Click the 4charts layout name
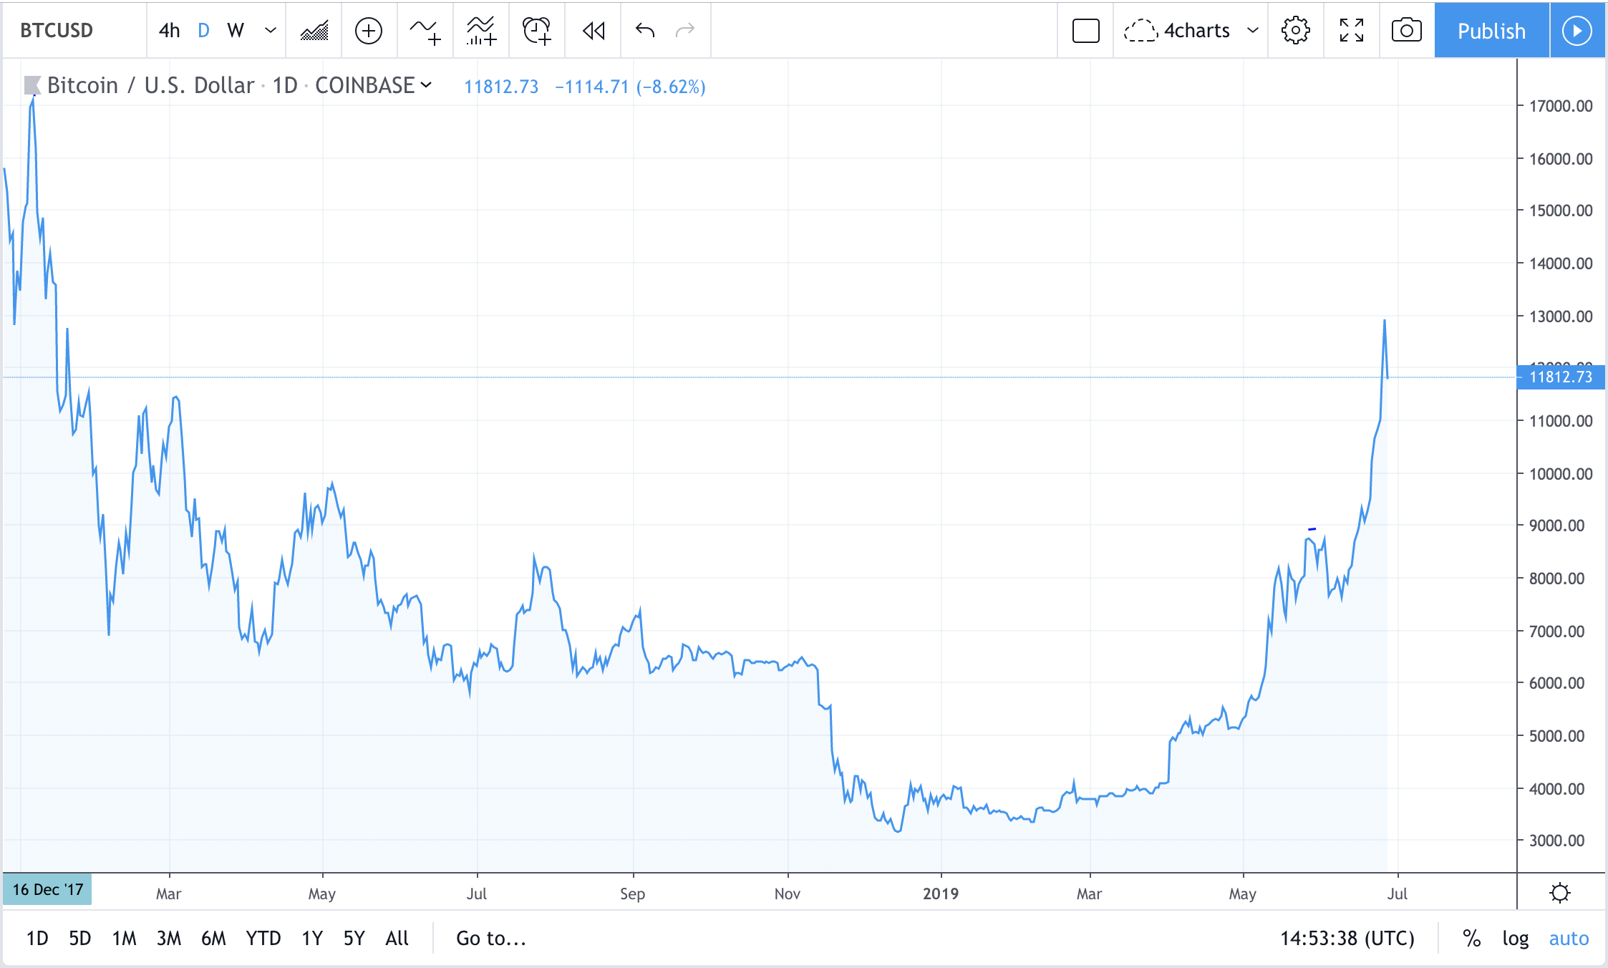Image resolution: width=1608 pixels, height=968 pixels. (1196, 31)
